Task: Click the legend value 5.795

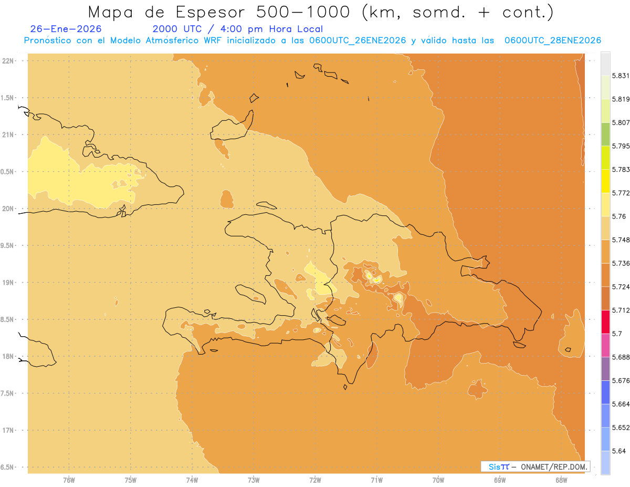Action: (x=621, y=146)
